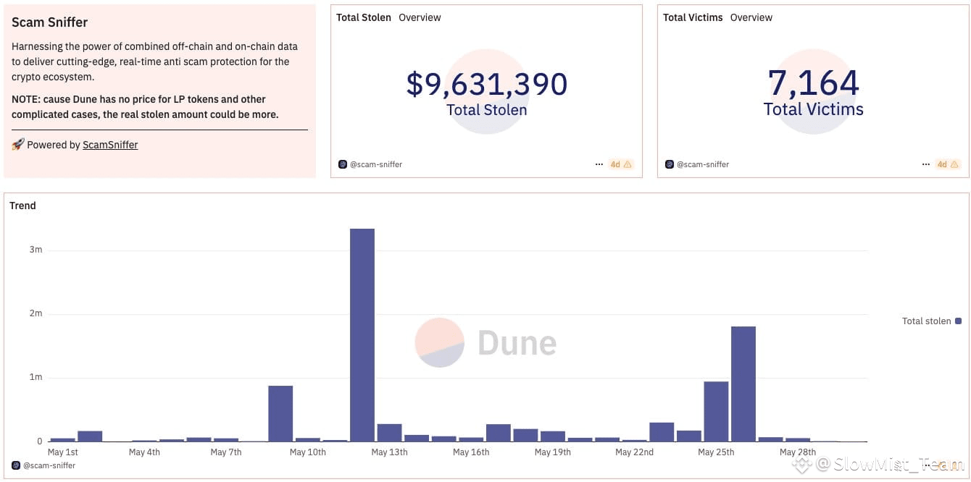
Task: Click the Scam Sniffer heading
Action: [49, 22]
